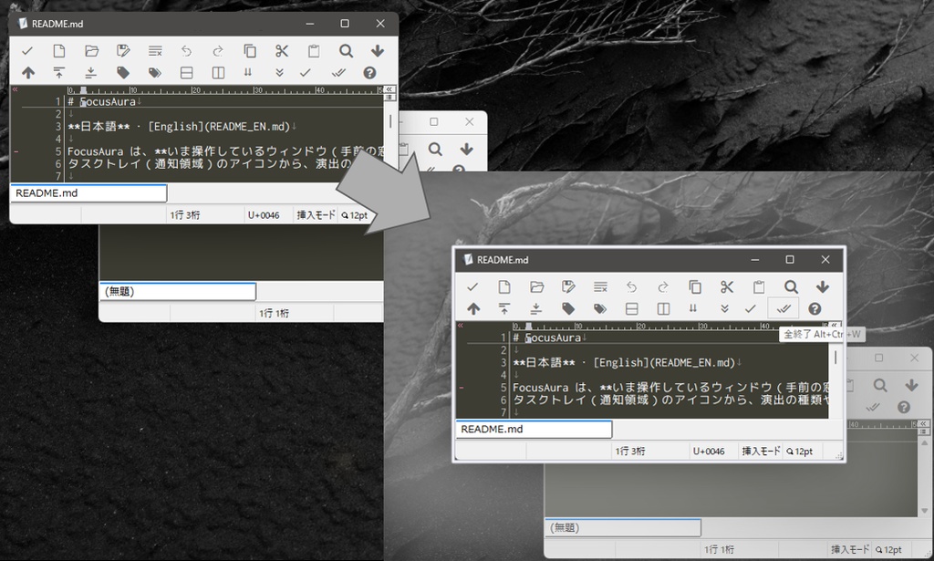Click double-check icon in upper README.md window
The width and height of the screenshot is (934, 561).
[338, 73]
